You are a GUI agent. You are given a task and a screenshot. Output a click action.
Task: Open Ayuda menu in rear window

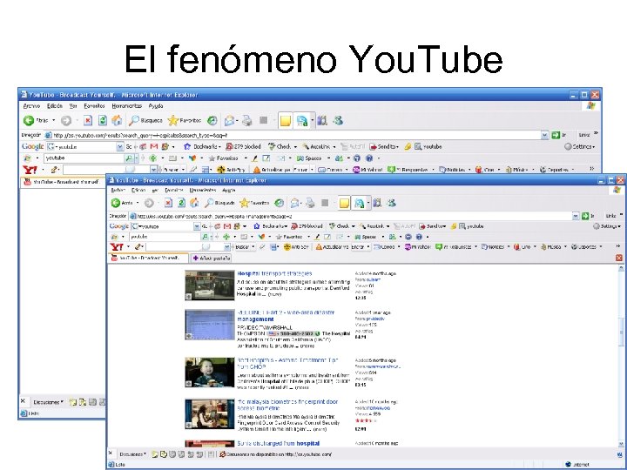click(x=156, y=106)
